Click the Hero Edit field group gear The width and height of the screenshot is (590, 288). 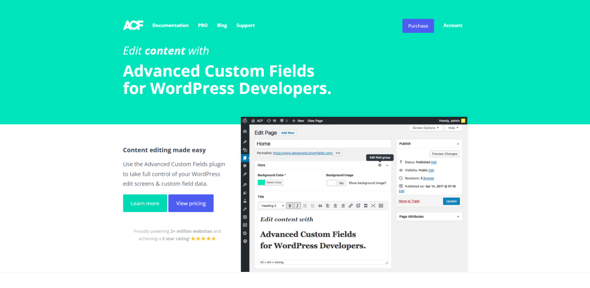tap(380, 165)
